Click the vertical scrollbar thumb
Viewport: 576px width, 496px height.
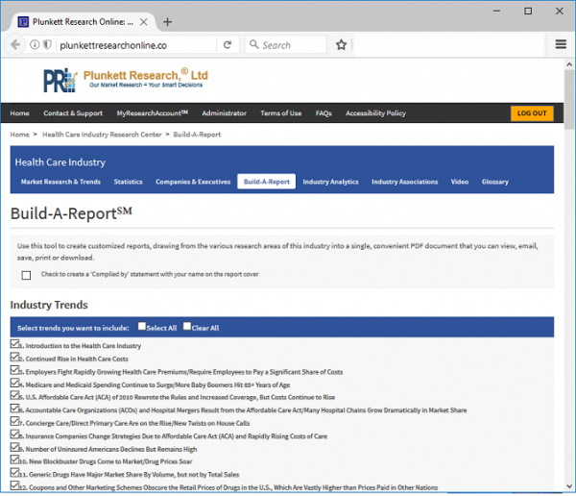pos(569,99)
